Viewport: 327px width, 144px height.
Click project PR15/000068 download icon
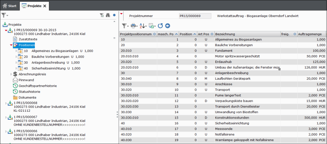point(10,103)
